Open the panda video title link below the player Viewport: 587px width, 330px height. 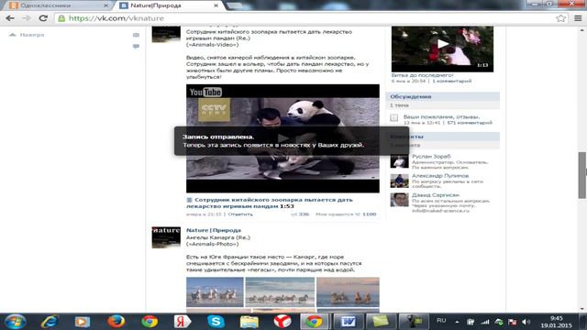coord(270,203)
